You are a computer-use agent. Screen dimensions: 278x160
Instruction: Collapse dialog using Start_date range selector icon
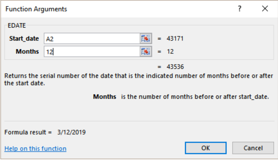146,38
